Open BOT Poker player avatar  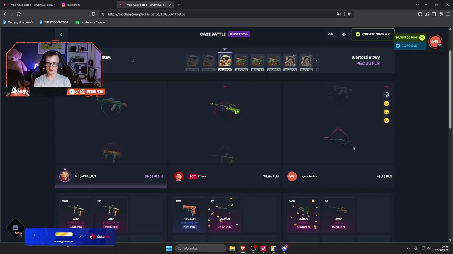point(179,176)
